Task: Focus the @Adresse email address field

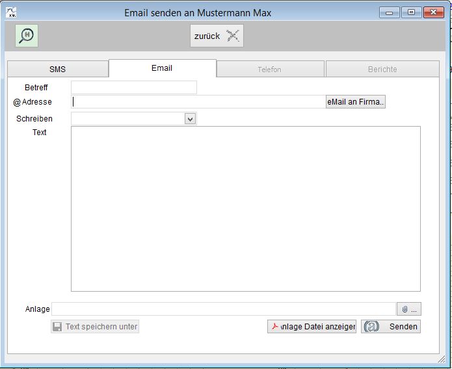Action: tap(198, 102)
